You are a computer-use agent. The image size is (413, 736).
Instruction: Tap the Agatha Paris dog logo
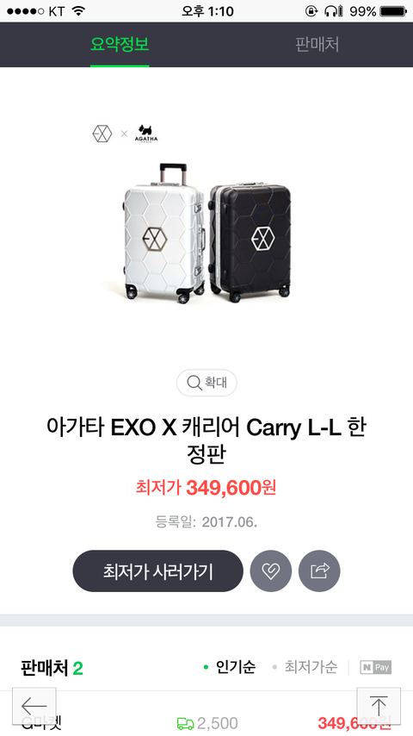[147, 134]
